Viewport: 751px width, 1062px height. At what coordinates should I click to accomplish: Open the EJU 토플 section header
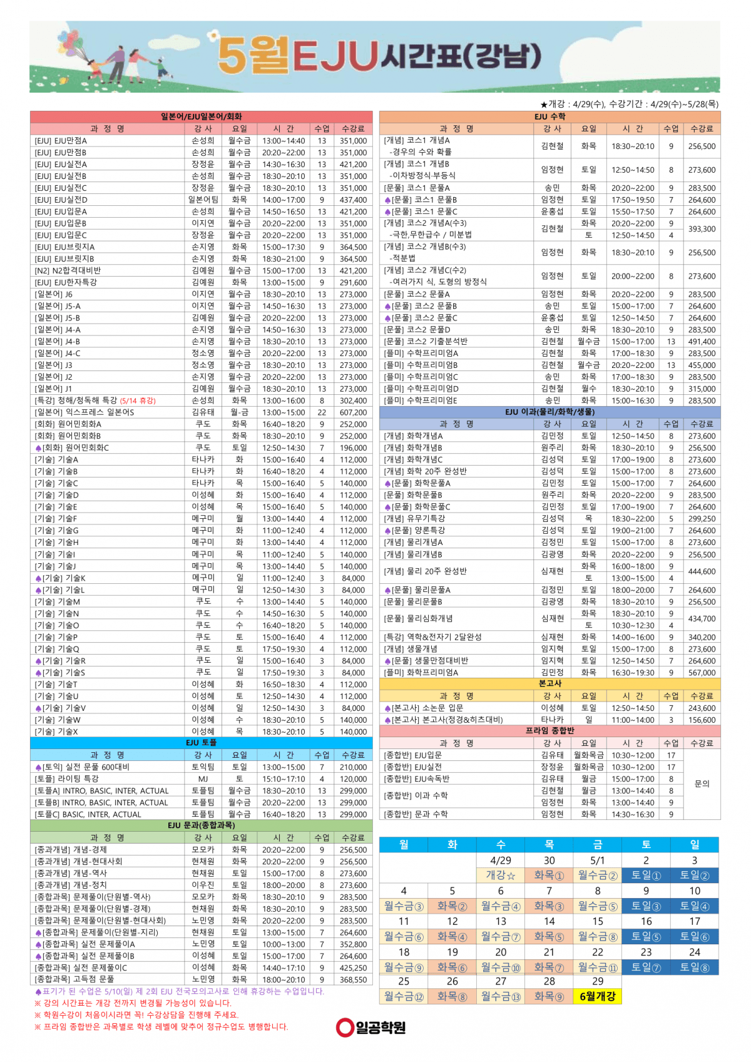(201, 743)
